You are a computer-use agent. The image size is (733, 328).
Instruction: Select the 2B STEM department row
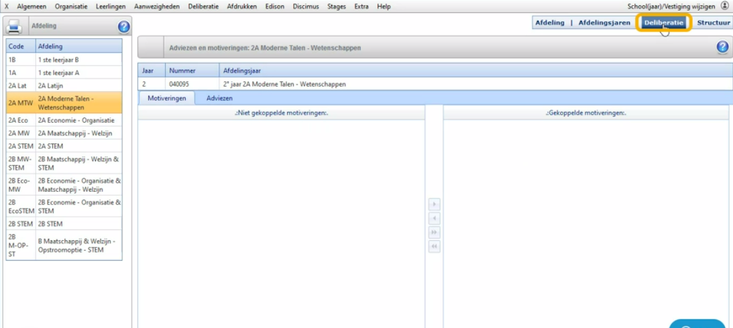pos(64,223)
